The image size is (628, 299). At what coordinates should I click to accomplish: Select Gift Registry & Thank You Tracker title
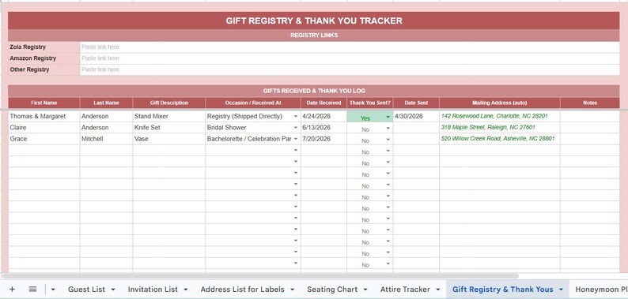tap(314, 21)
